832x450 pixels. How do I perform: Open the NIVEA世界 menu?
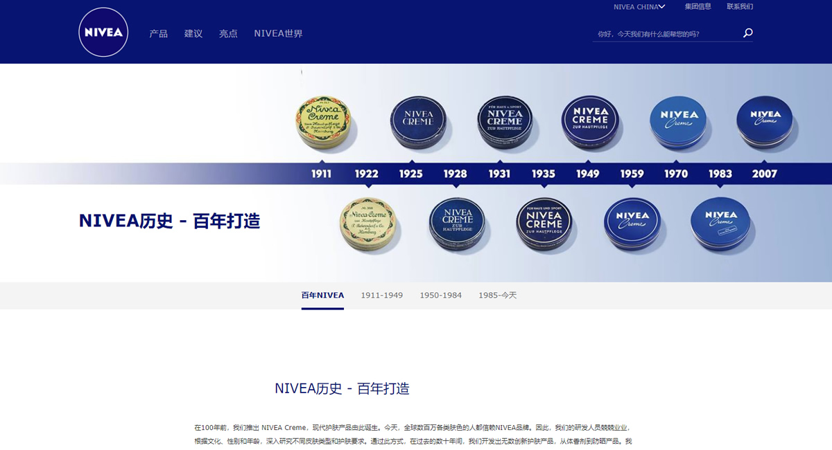point(278,33)
